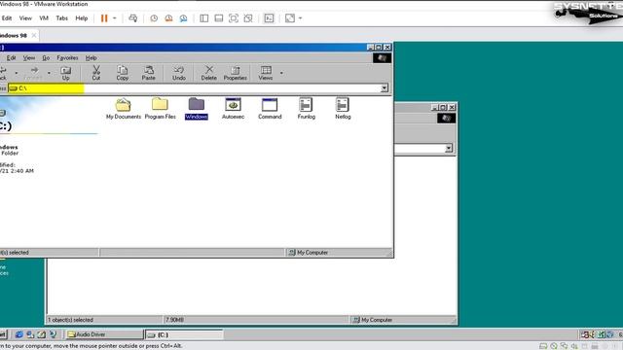
Task: Click the Windows logo throbber in background window
Action: point(446,118)
